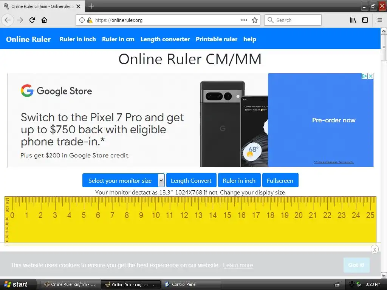Click the Pixel 7 Pro phone image
The height and width of the screenshot is (290, 387).
[234, 124]
